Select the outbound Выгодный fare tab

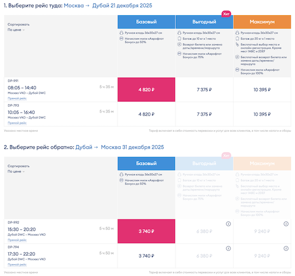[x=204, y=22]
